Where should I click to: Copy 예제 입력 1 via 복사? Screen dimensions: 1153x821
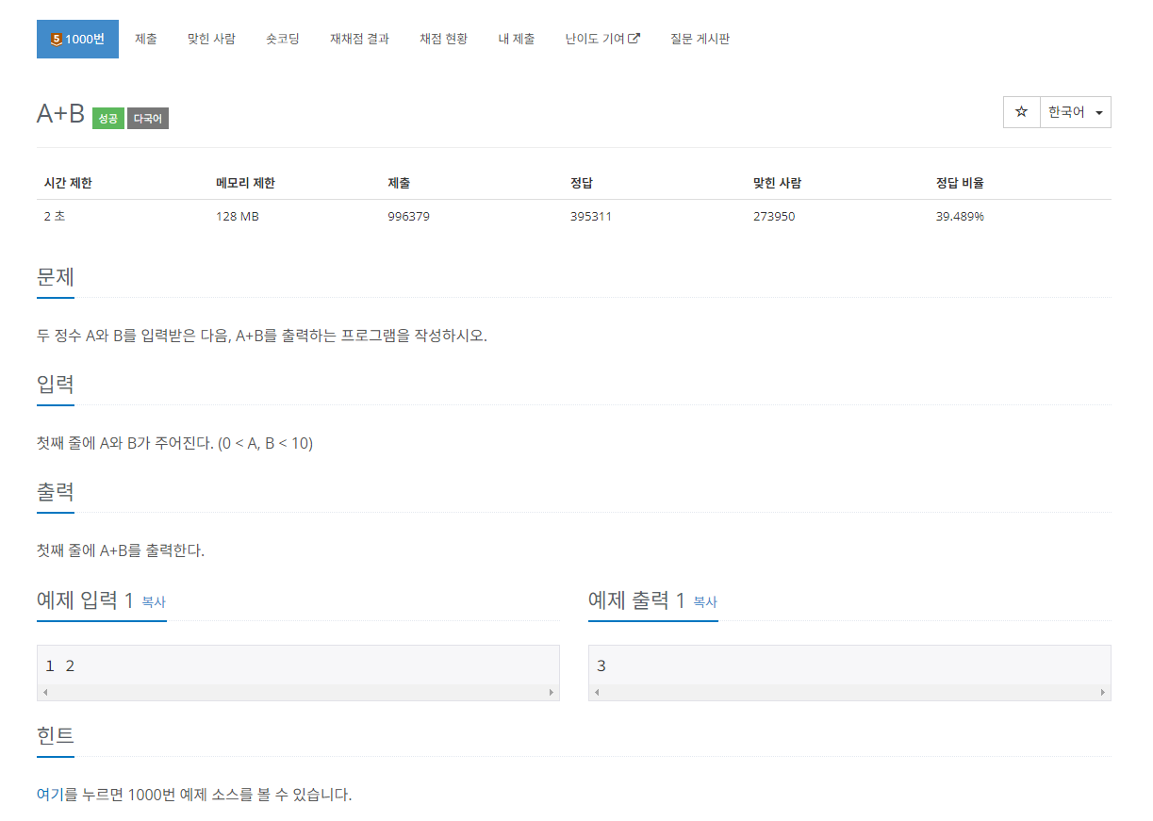[x=154, y=602]
